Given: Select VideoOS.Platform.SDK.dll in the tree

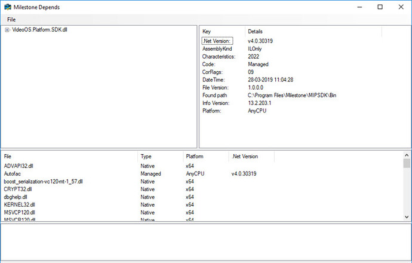Looking at the screenshot, I should click(39, 30).
